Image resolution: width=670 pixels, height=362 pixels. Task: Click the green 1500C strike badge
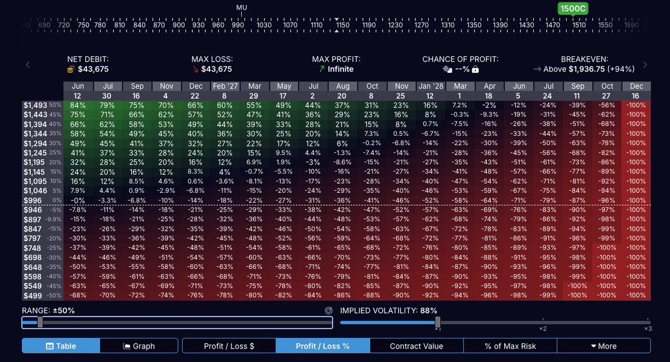pos(573,8)
